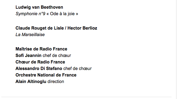The width and height of the screenshot is (177, 99).
Task: Click the « Ode à la joie » text
Action: tap(62, 14)
